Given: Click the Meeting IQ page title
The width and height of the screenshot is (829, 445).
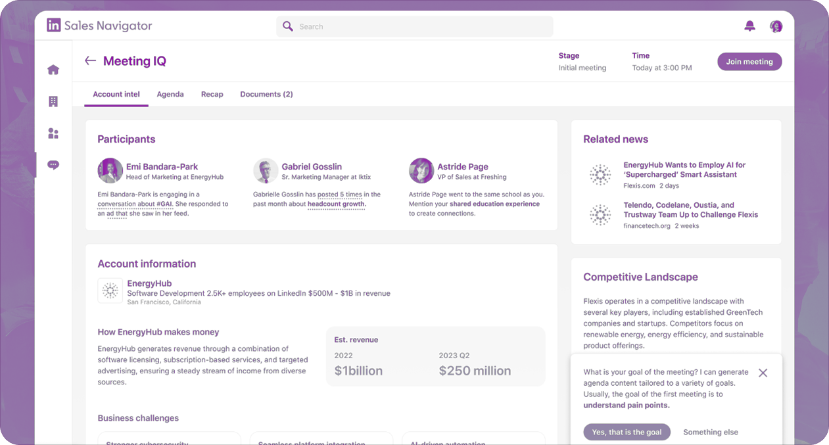Looking at the screenshot, I should (135, 61).
